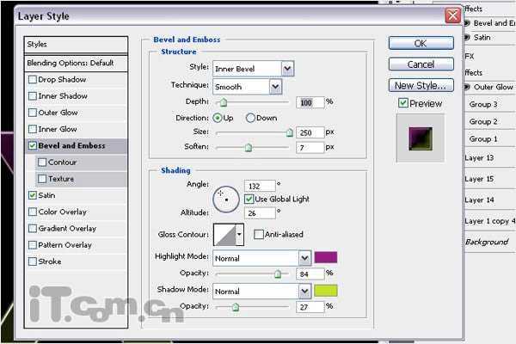The image size is (516, 344).
Task: Click the Angle dial circle
Action: [225, 198]
